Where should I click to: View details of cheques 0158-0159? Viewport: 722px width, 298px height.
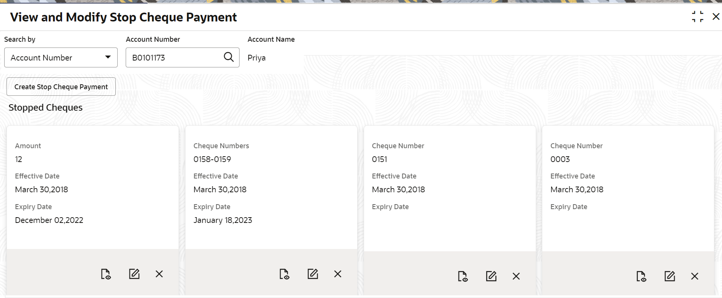click(x=284, y=274)
